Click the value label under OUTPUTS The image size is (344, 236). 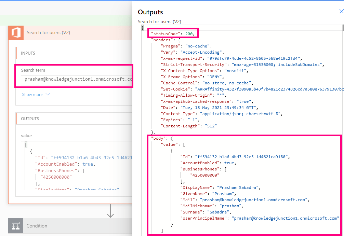pyautogui.click(x=26, y=136)
